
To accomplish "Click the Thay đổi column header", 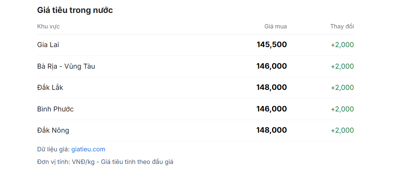I will [x=342, y=26].
